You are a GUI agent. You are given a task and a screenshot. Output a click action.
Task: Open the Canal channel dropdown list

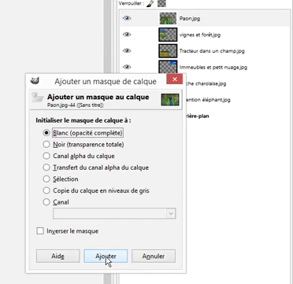(x=114, y=213)
